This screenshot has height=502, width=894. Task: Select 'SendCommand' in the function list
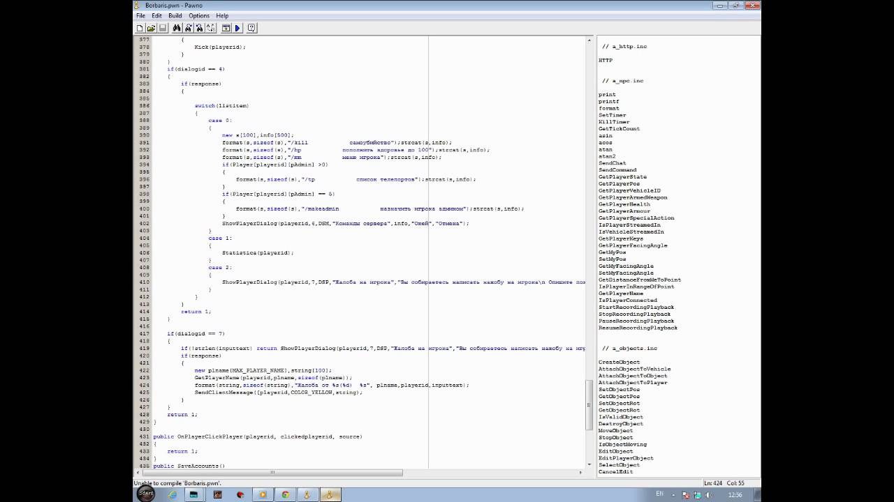coord(617,169)
